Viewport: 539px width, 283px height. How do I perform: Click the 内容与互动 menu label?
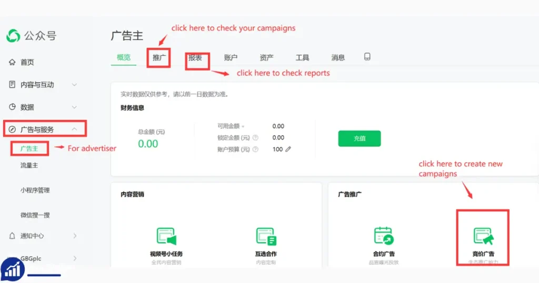point(37,85)
